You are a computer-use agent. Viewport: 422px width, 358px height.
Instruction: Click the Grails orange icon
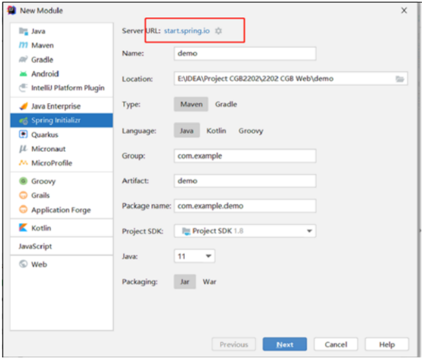pyautogui.click(x=23, y=195)
